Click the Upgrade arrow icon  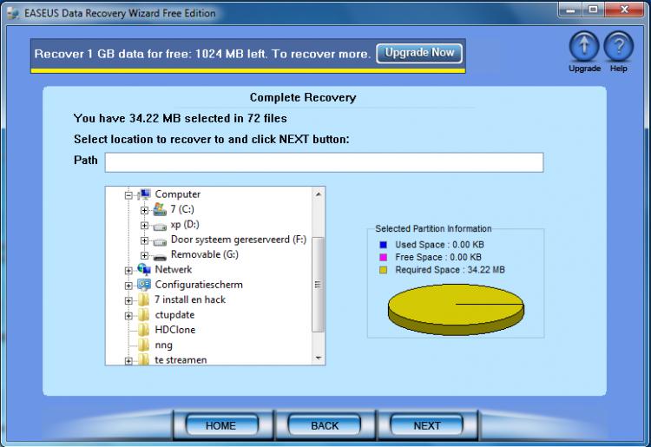coord(584,47)
